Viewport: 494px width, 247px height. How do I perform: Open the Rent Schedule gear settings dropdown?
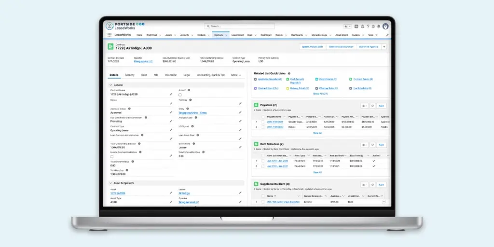[x=365, y=145]
